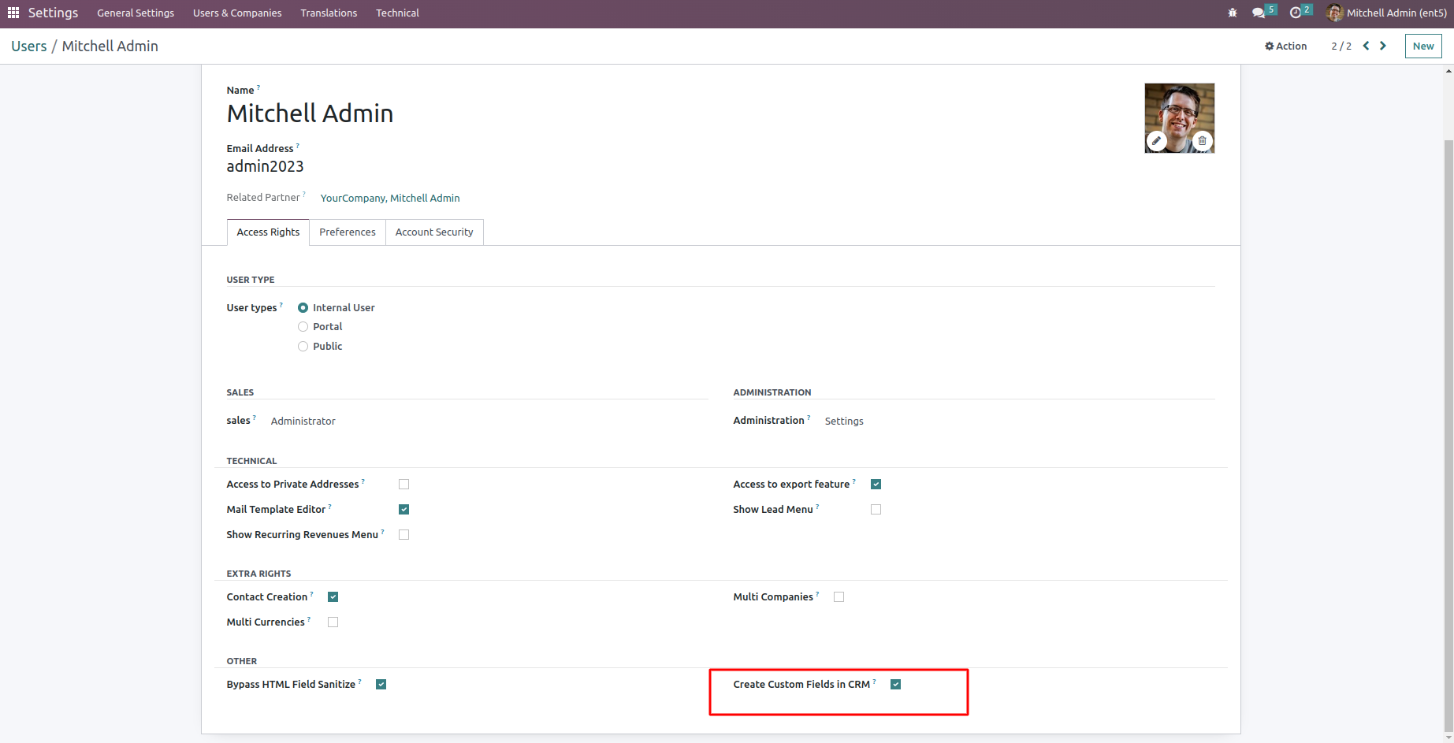Toggle Create Custom Fields in CRM checkbox
The height and width of the screenshot is (743, 1454).
[895, 684]
